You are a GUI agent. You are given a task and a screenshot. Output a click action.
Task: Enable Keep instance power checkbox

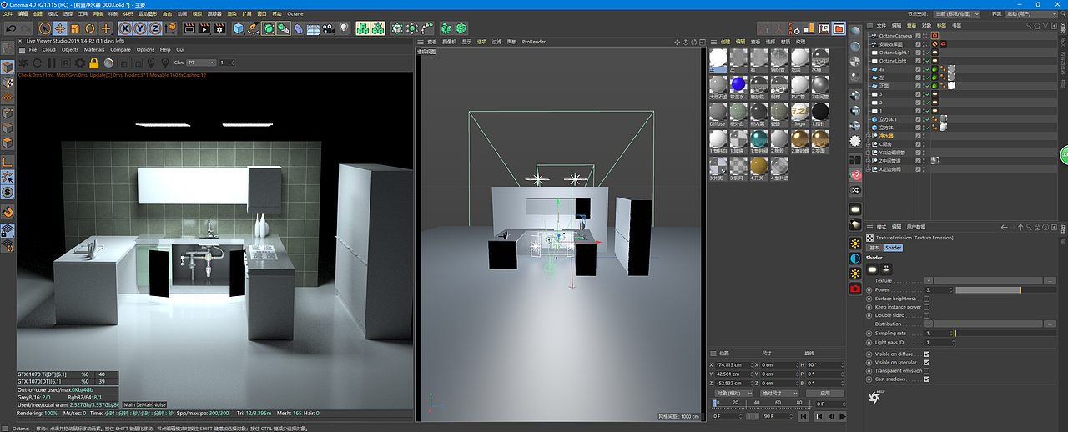[927, 307]
